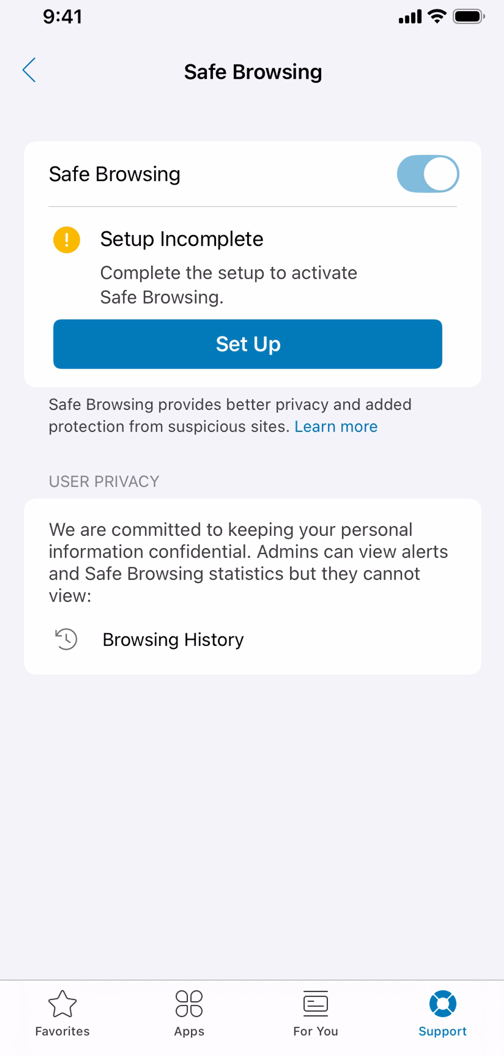Tap the yellow warning exclamation icon

click(66, 239)
